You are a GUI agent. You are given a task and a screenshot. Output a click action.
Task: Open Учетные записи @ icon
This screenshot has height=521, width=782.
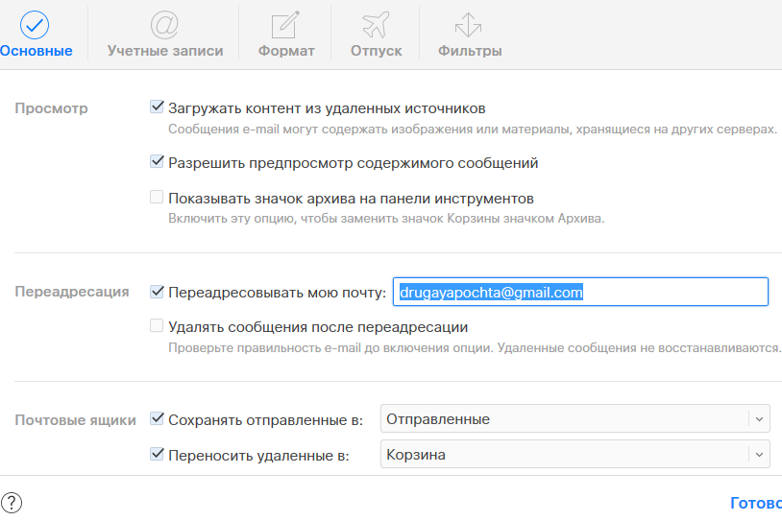pos(164,24)
